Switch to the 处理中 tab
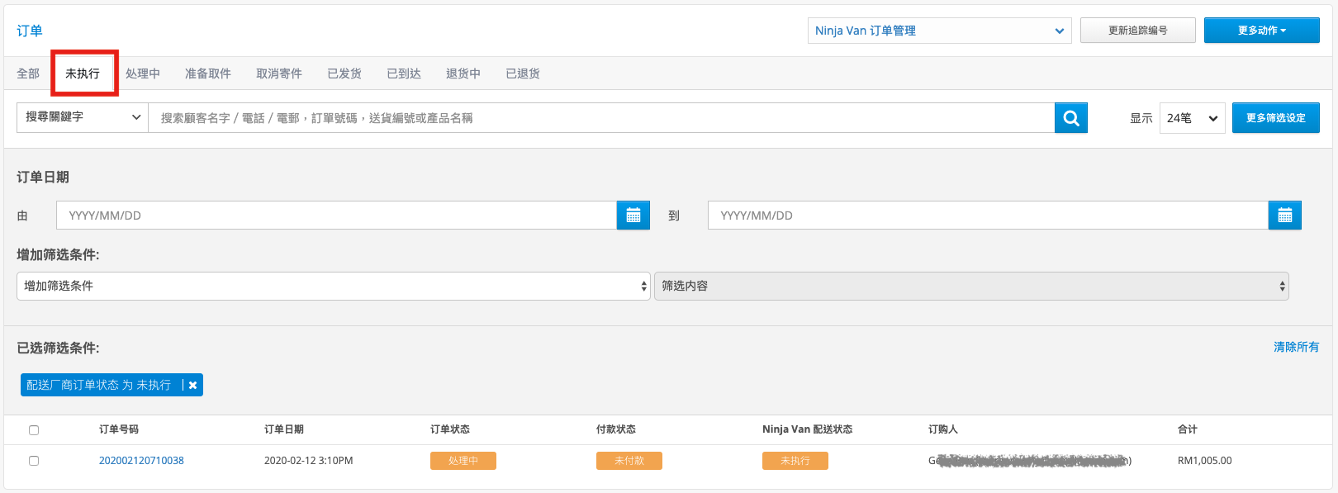 (x=143, y=73)
